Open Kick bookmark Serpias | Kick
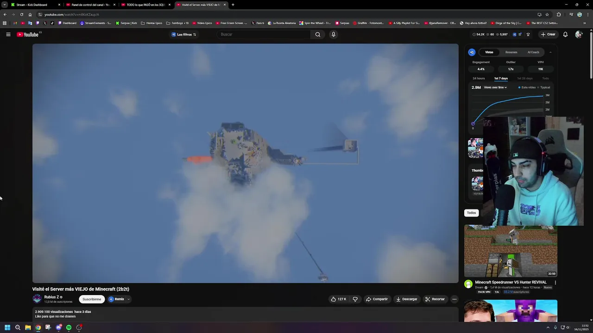This screenshot has width=593, height=333. tap(126, 23)
